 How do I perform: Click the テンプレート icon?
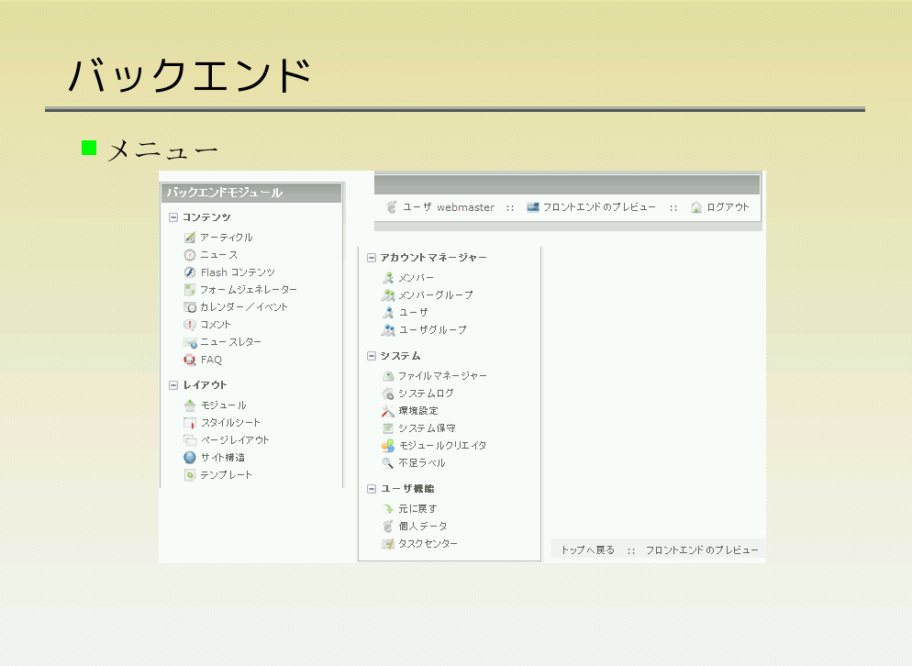[190, 475]
